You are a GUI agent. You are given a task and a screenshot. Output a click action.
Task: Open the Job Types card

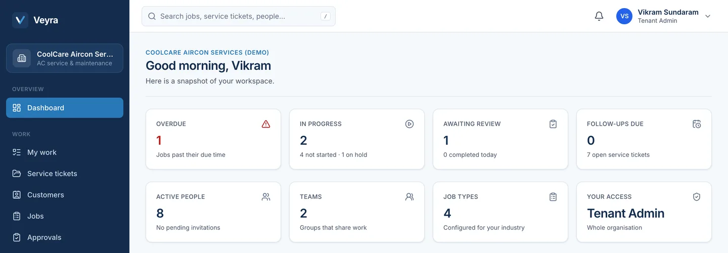(500, 212)
